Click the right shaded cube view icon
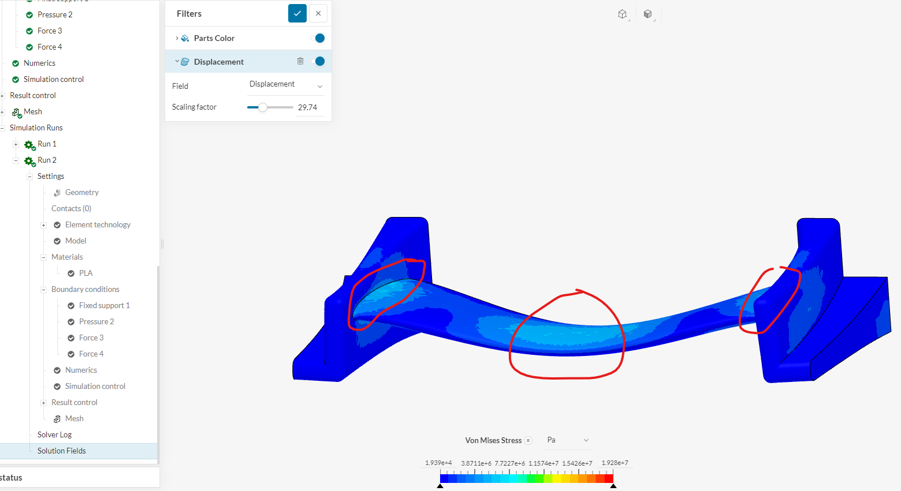 pyautogui.click(x=648, y=14)
